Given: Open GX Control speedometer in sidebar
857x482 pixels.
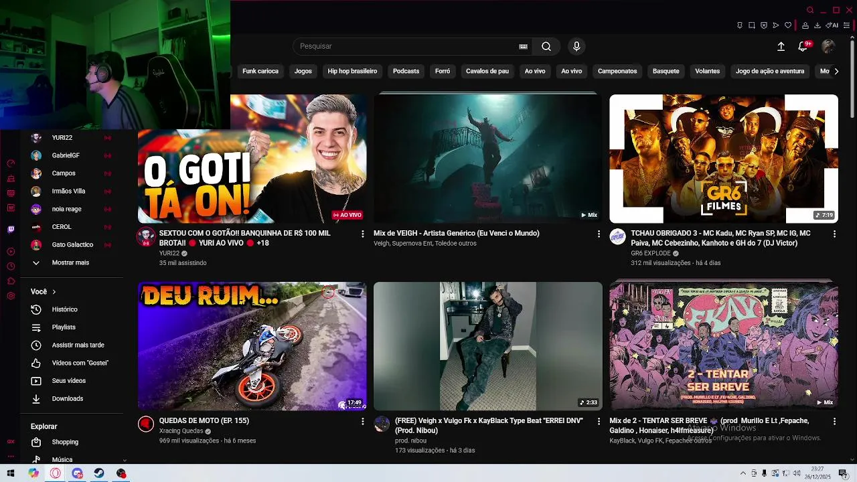Looking at the screenshot, I should (x=11, y=163).
